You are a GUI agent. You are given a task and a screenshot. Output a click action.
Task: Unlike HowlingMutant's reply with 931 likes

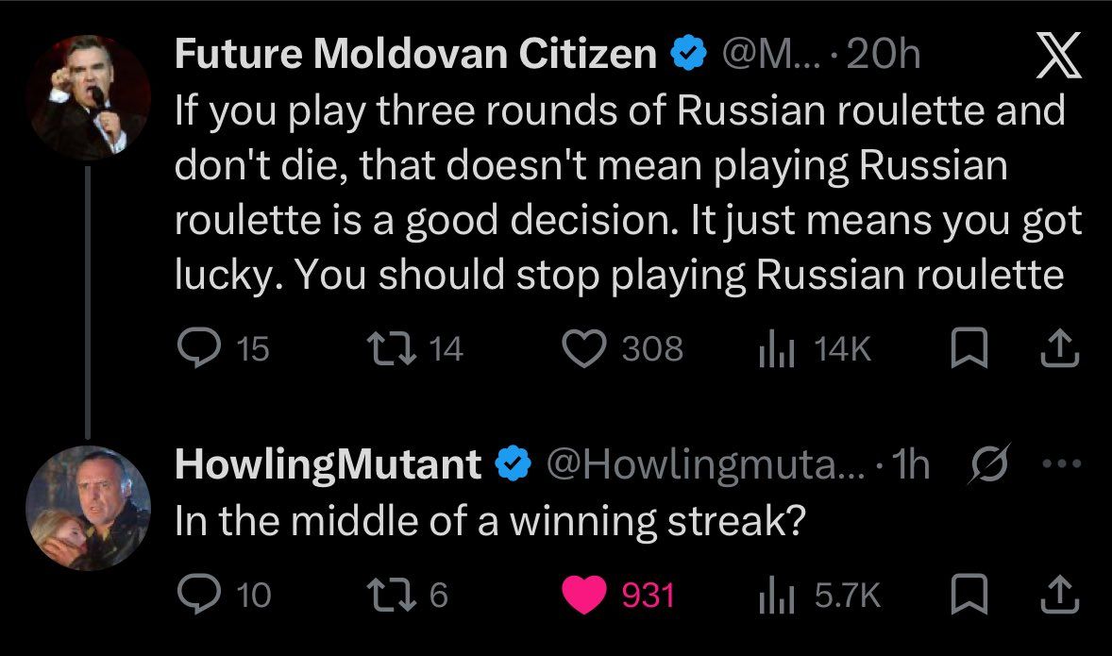pos(583,595)
